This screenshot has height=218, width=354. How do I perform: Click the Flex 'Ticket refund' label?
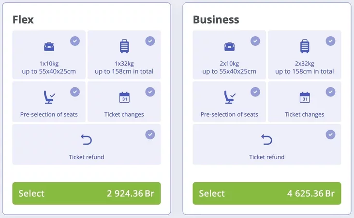coord(87,157)
